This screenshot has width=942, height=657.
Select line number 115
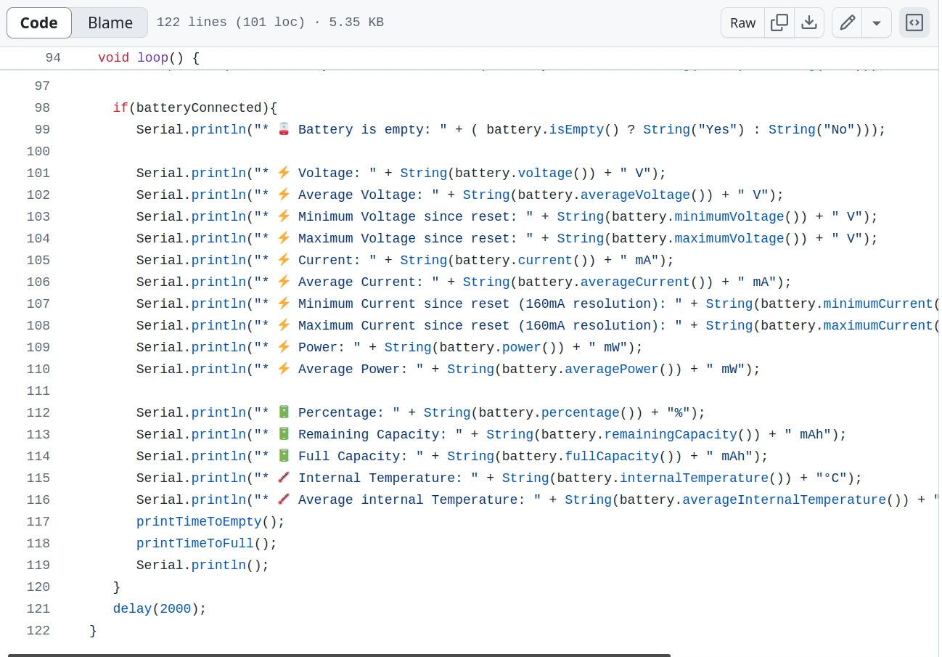click(x=38, y=478)
